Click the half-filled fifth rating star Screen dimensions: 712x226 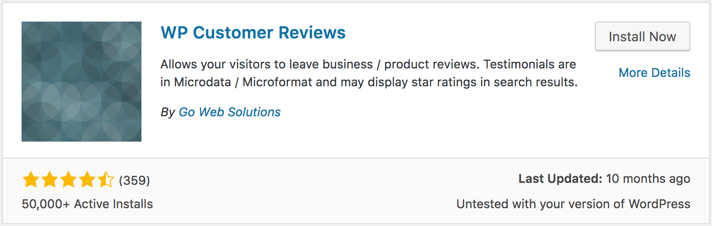point(105,180)
